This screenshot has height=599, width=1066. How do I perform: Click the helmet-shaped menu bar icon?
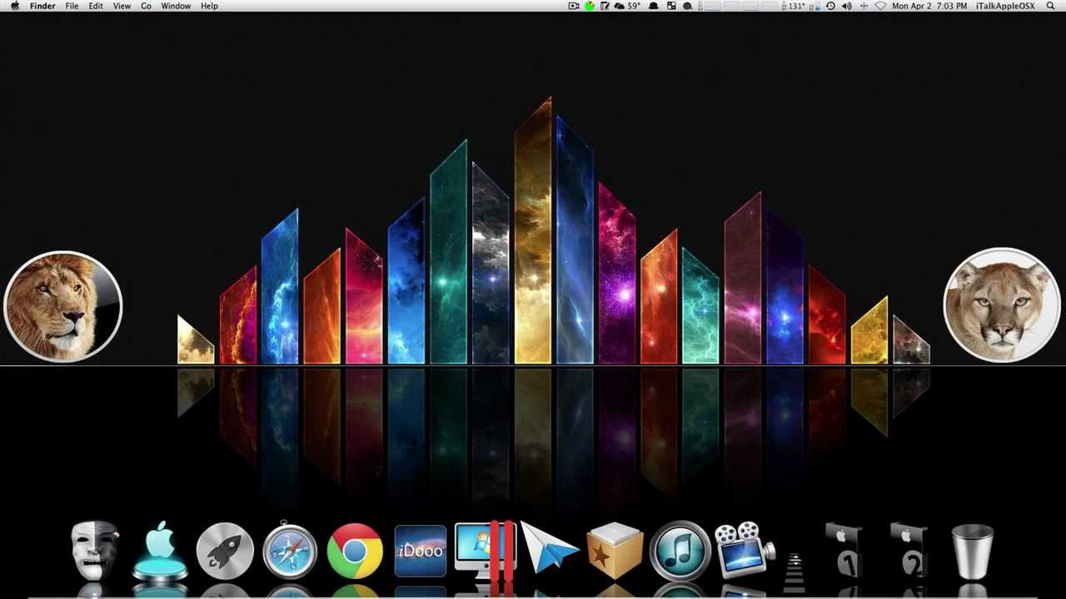pyautogui.click(x=655, y=6)
